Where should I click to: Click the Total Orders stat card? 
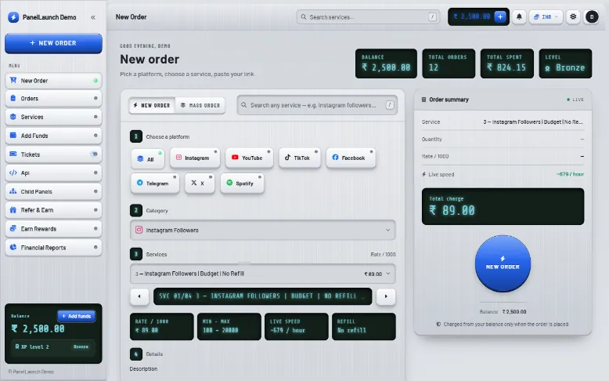(449, 63)
